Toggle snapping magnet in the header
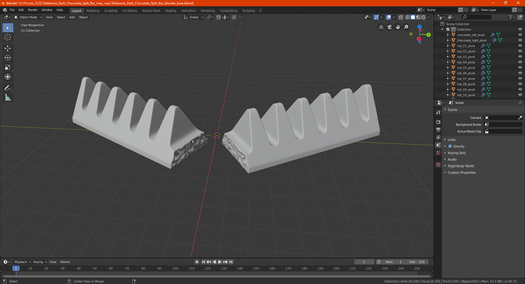 [218, 17]
